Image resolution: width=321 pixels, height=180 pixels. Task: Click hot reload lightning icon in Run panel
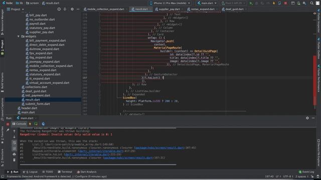pos(30,124)
